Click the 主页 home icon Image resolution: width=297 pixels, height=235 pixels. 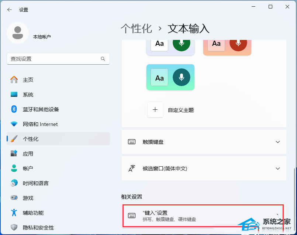(14, 80)
